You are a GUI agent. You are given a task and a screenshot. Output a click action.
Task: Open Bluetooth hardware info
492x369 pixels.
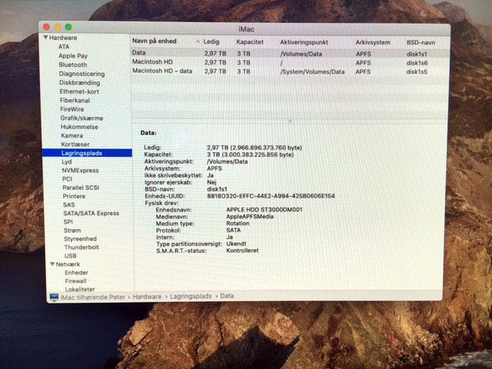coord(73,65)
